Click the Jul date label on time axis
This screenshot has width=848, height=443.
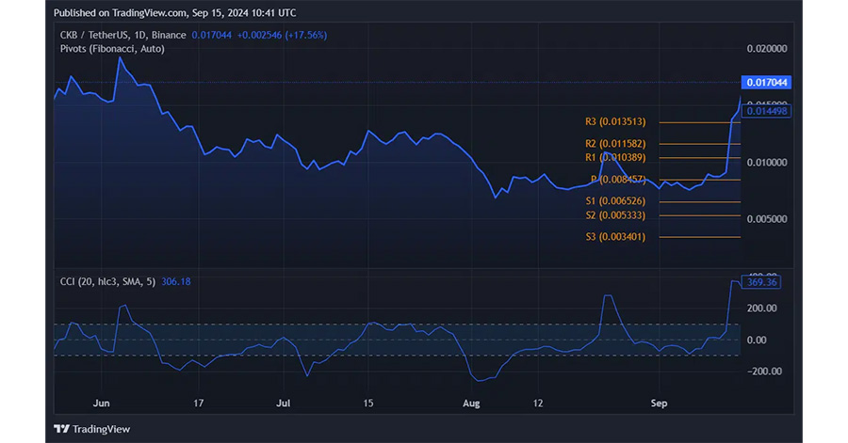tap(283, 403)
